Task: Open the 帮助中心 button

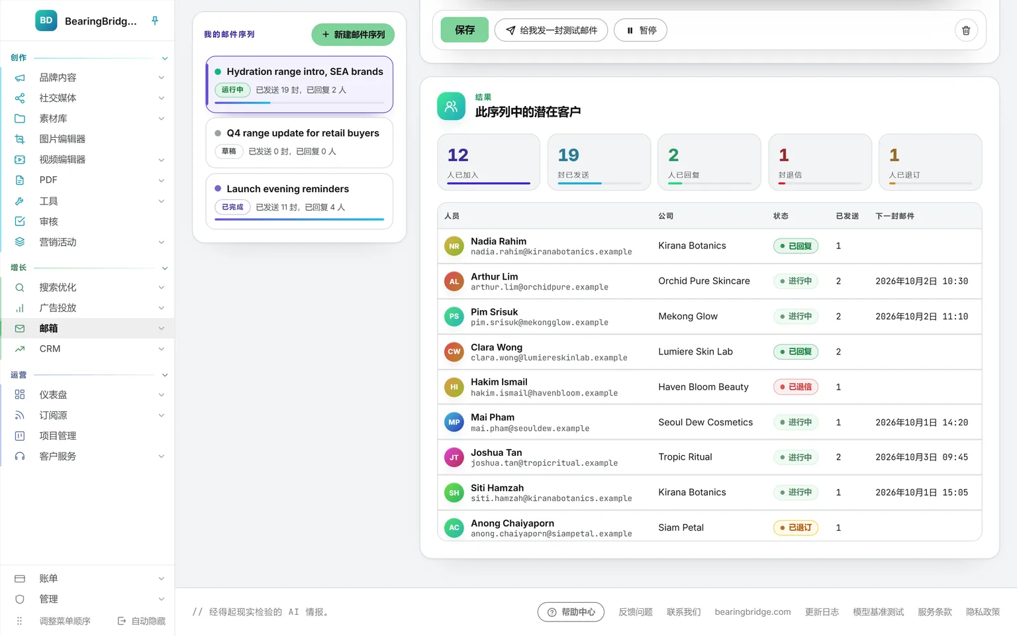Action: click(x=571, y=612)
